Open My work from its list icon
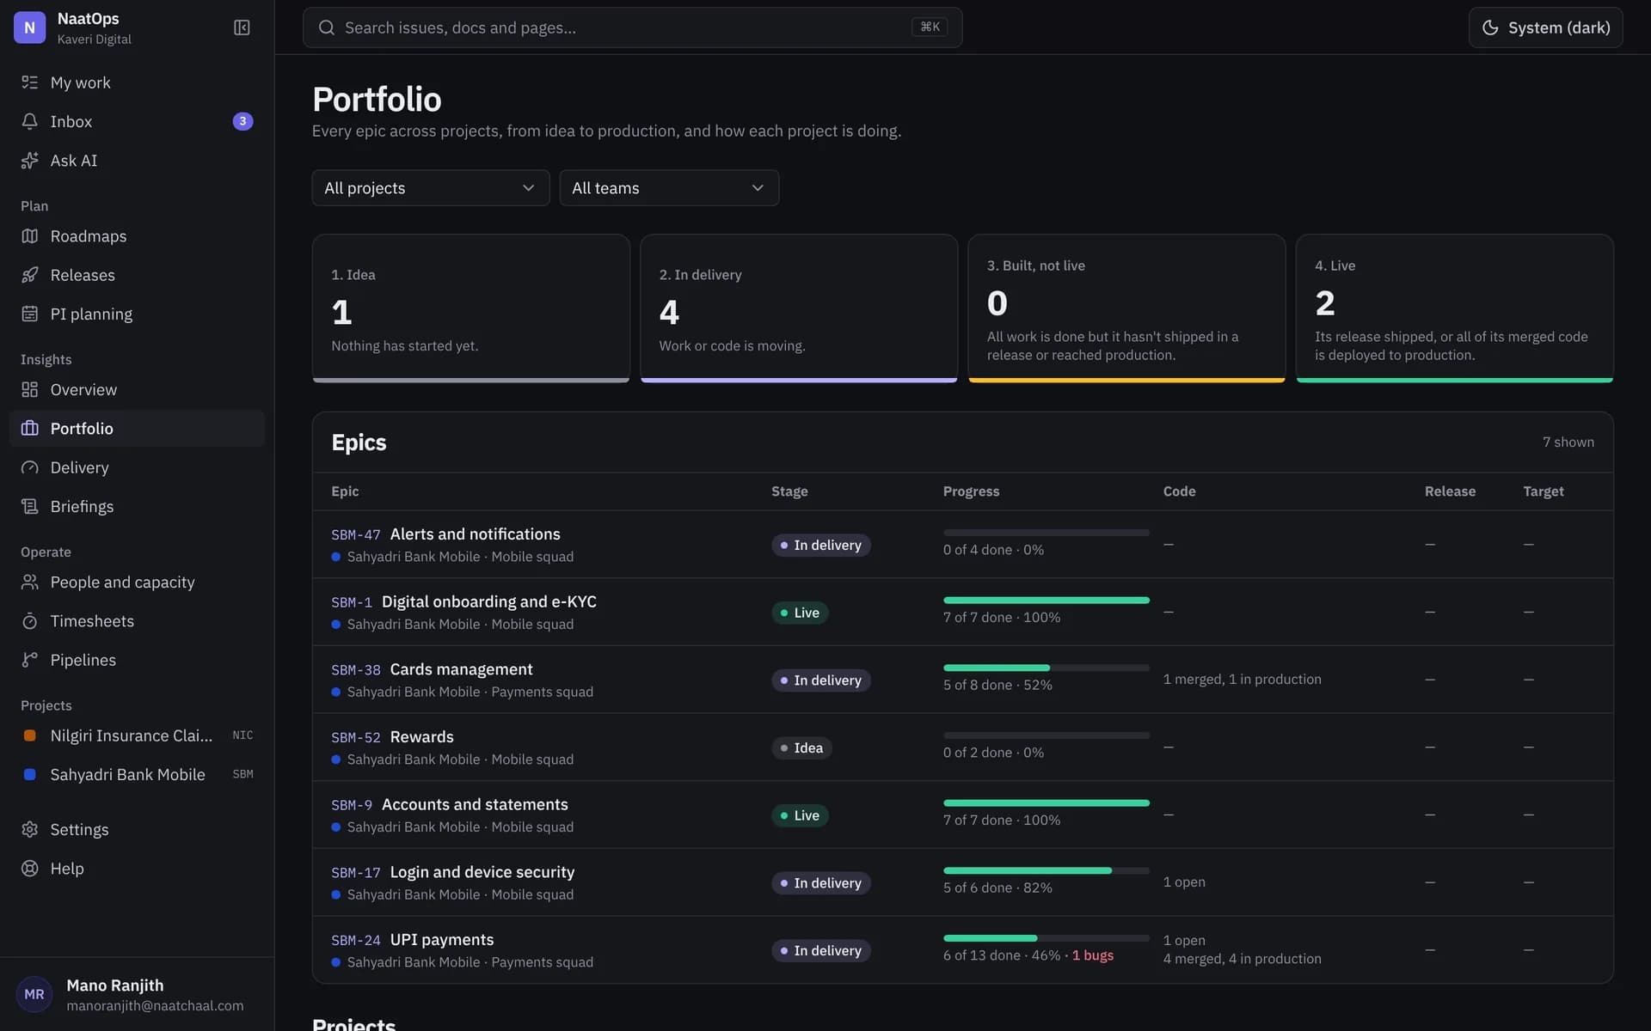The image size is (1651, 1031). [29, 82]
